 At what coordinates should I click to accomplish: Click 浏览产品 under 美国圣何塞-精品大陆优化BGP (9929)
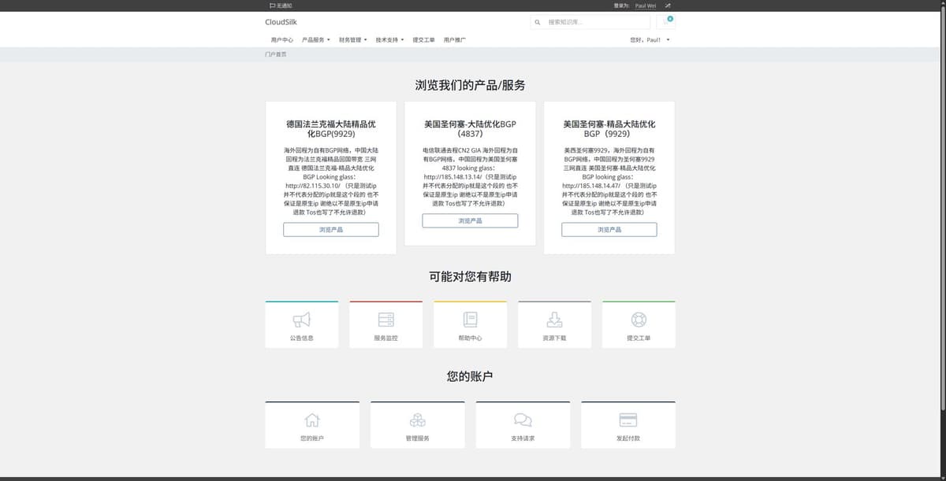coord(609,229)
